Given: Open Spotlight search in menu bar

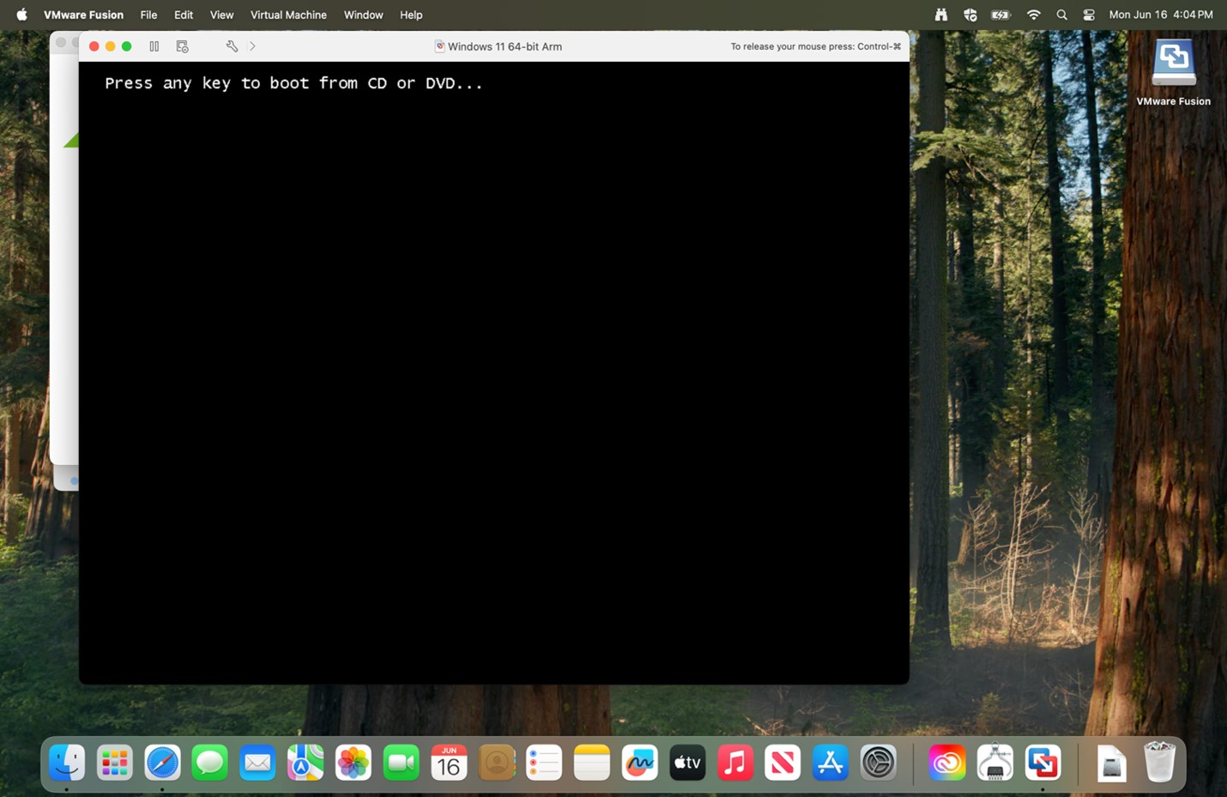Looking at the screenshot, I should click(1061, 15).
